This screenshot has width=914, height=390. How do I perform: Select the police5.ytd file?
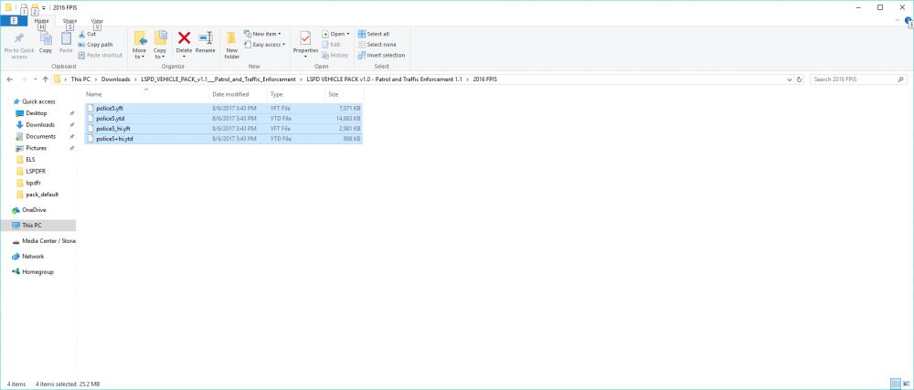[x=223, y=118]
